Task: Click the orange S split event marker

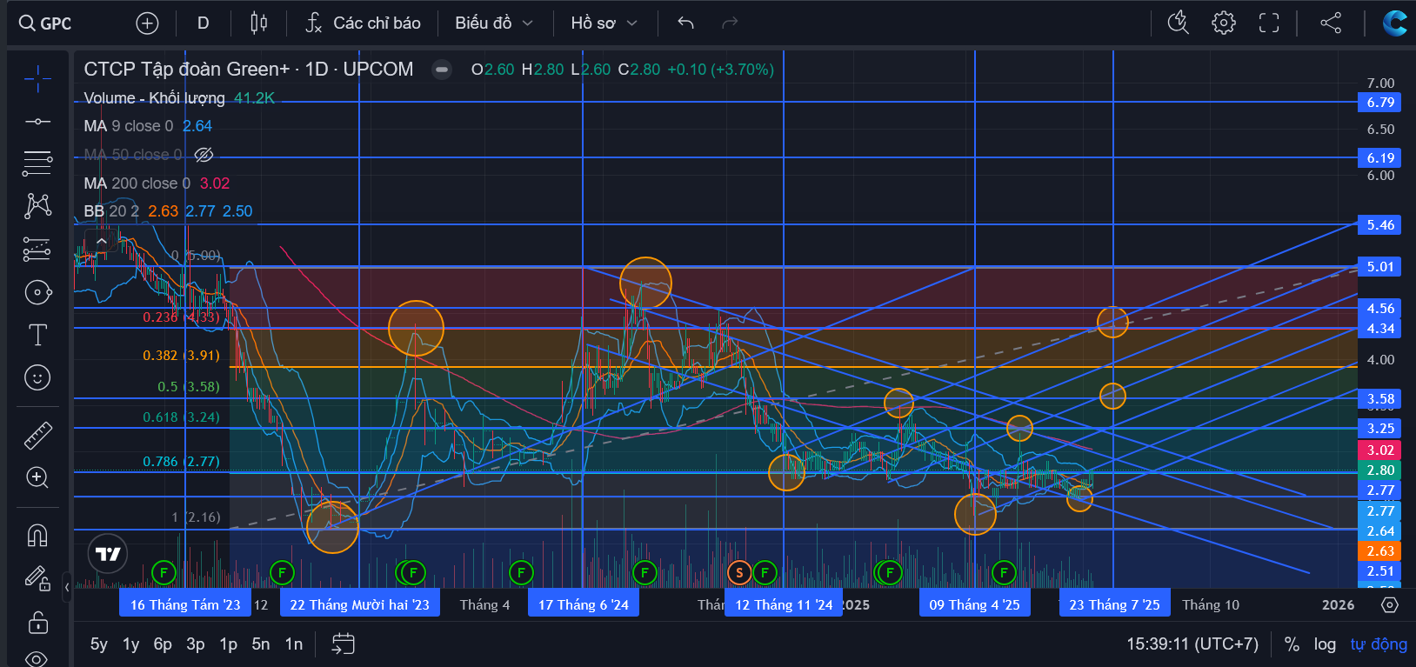Action: 739,572
